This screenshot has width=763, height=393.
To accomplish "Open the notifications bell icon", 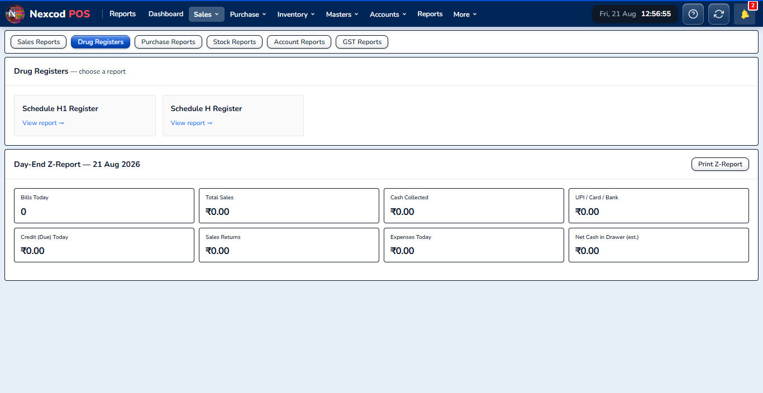I will pos(745,14).
